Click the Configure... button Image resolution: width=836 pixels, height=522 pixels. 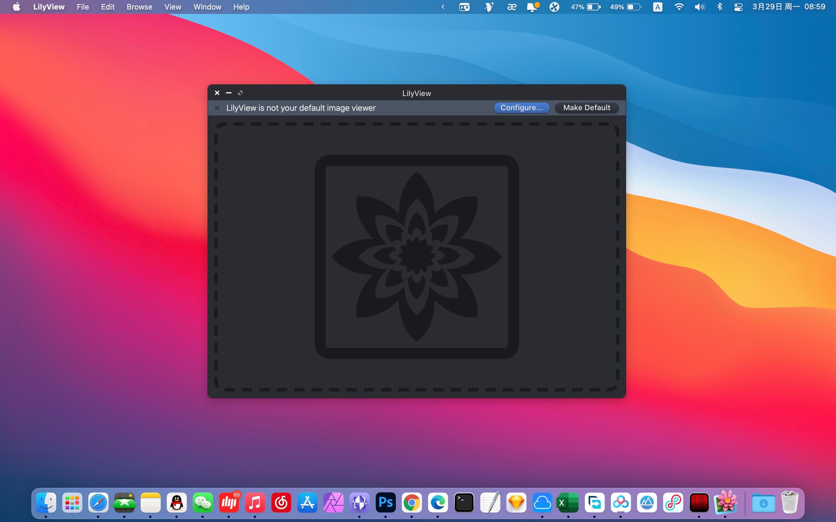tap(522, 108)
